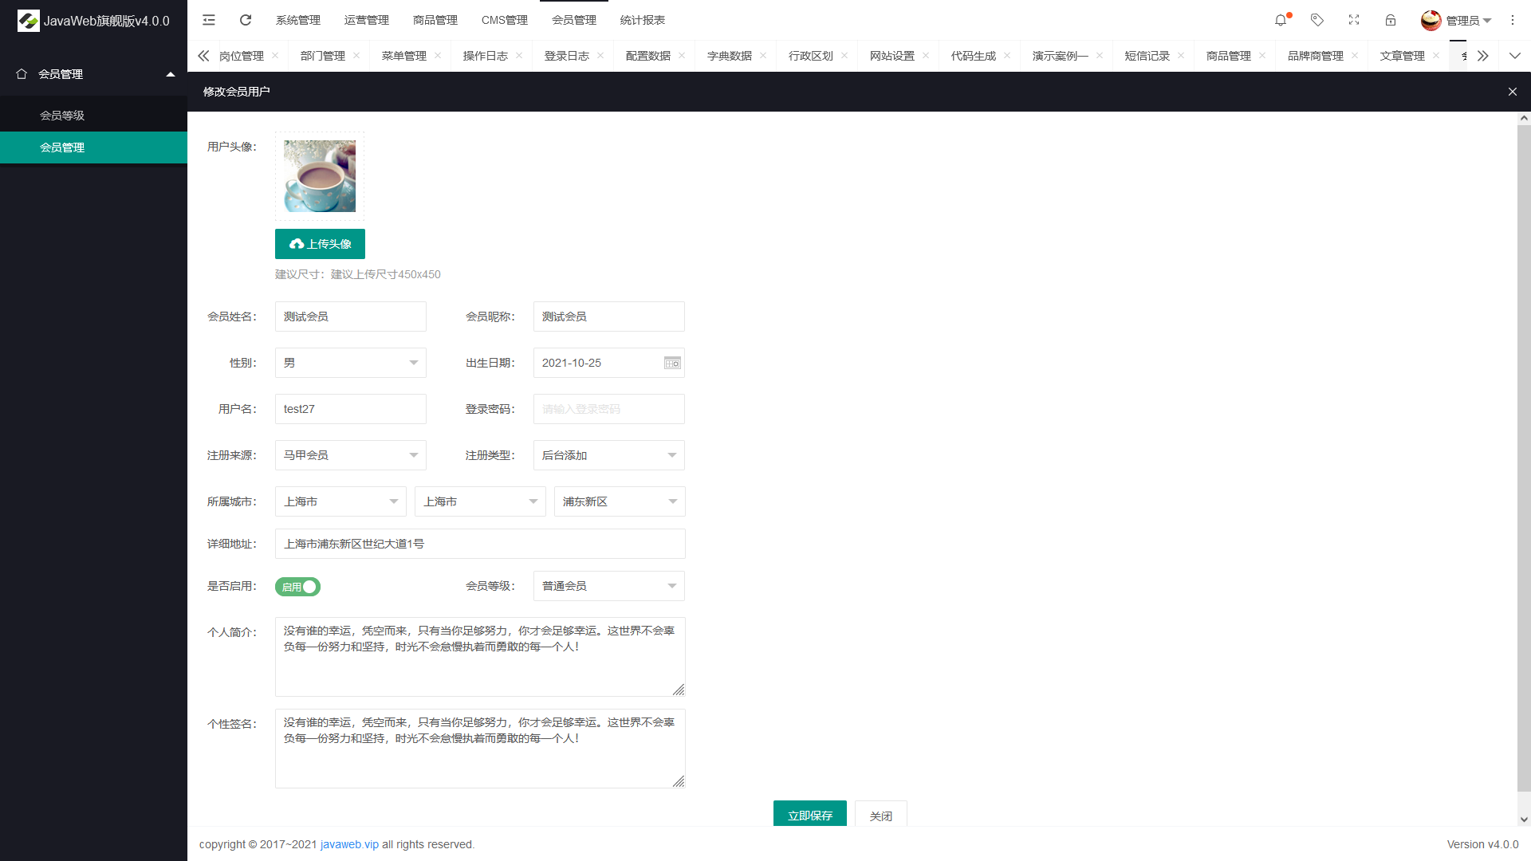Close the 行政区划 tab
The width and height of the screenshot is (1531, 861).
844,56
